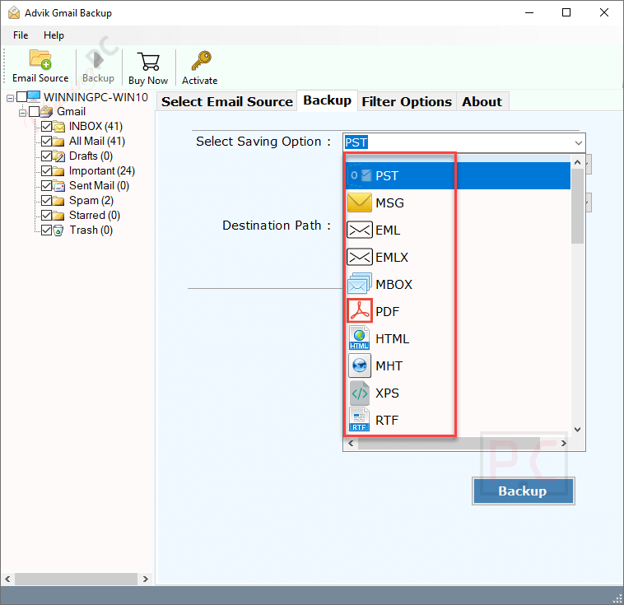The height and width of the screenshot is (605, 624).
Task: Click the Gmail mailbox icon in tree
Action: tap(47, 111)
